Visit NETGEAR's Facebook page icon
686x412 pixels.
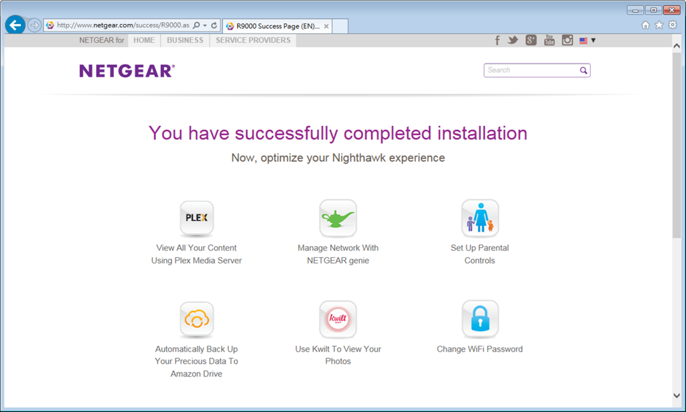(497, 40)
